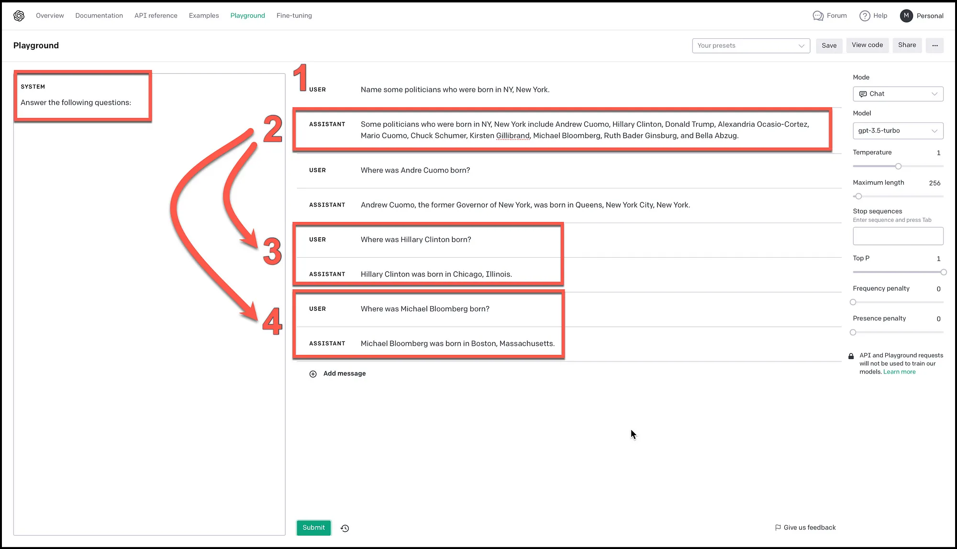Open the Learn more link
The width and height of the screenshot is (957, 549).
(899, 372)
